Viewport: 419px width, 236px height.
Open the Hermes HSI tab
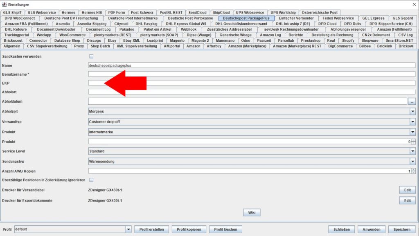pyautogui.click(x=92, y=13)
